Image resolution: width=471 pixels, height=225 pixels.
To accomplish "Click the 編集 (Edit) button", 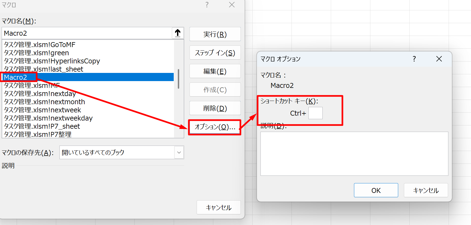I will coord(215,71).
